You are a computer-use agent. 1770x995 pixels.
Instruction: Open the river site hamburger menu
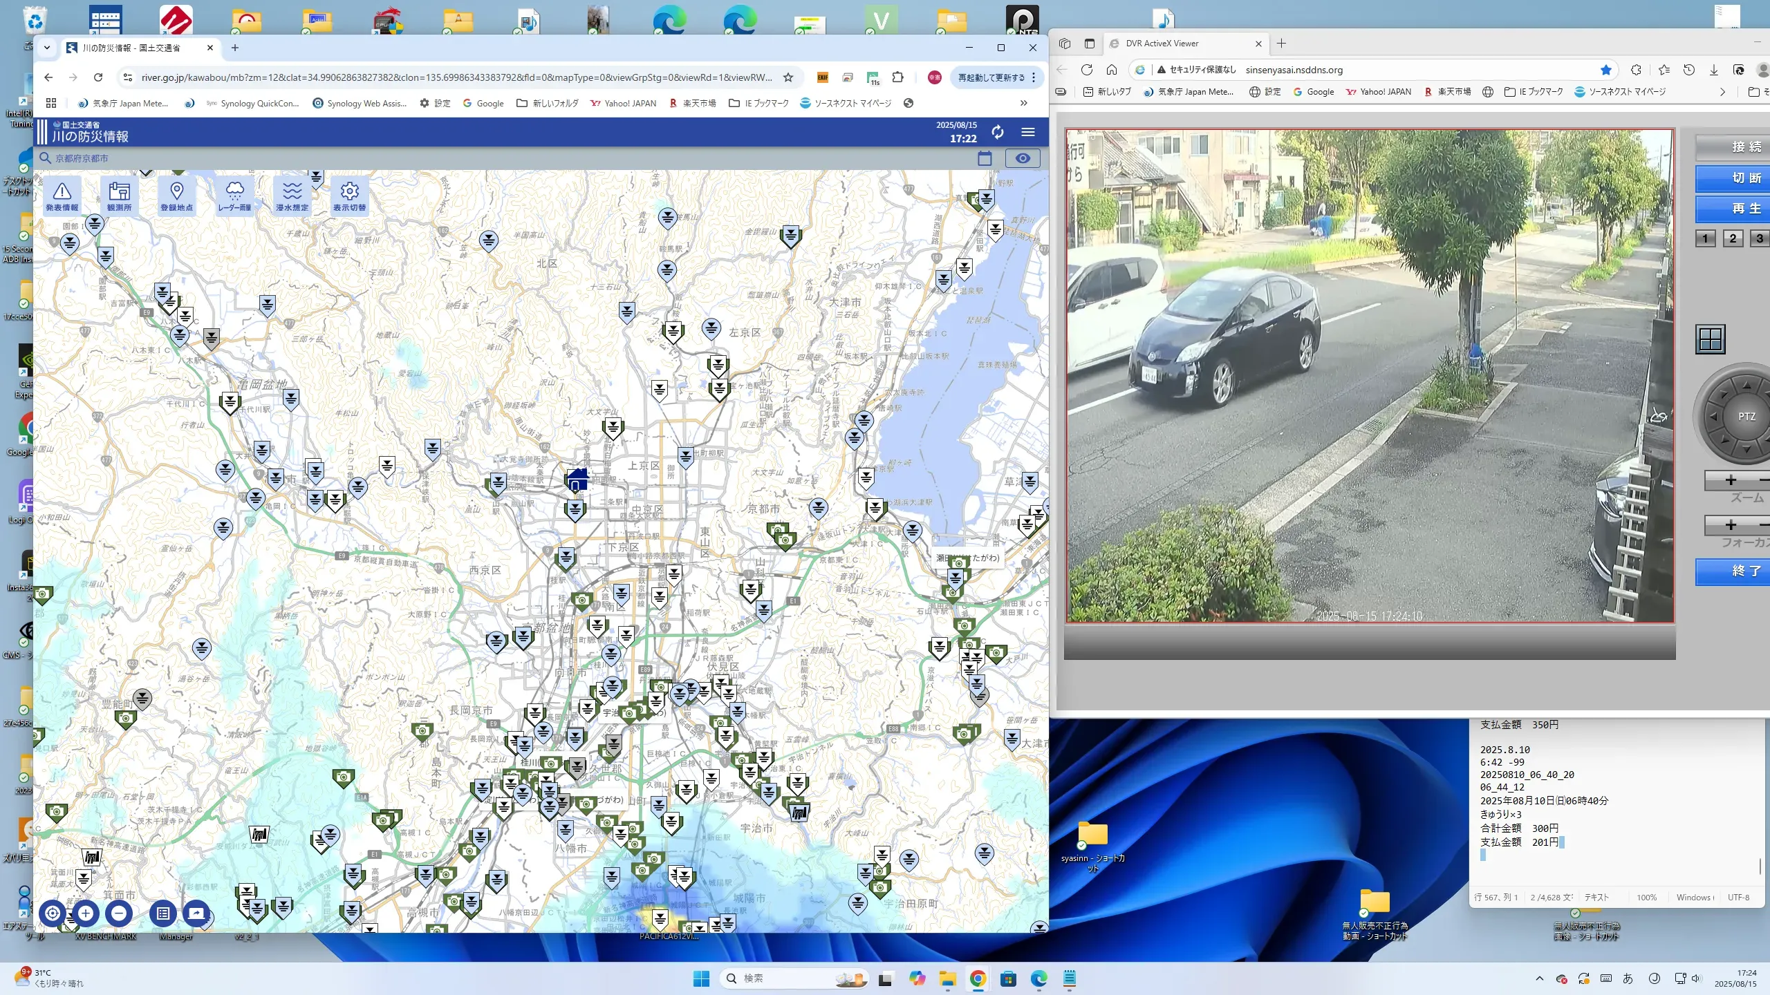1028,132
